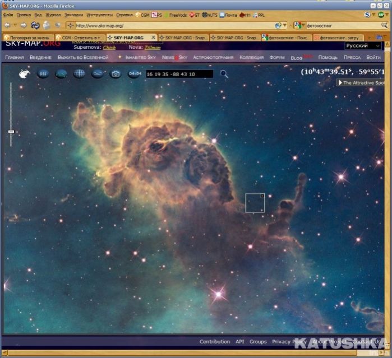The width and height of the screenshot is (392, 358).
Task: Click the browser Back arrow
Action: tap(7, 25)
